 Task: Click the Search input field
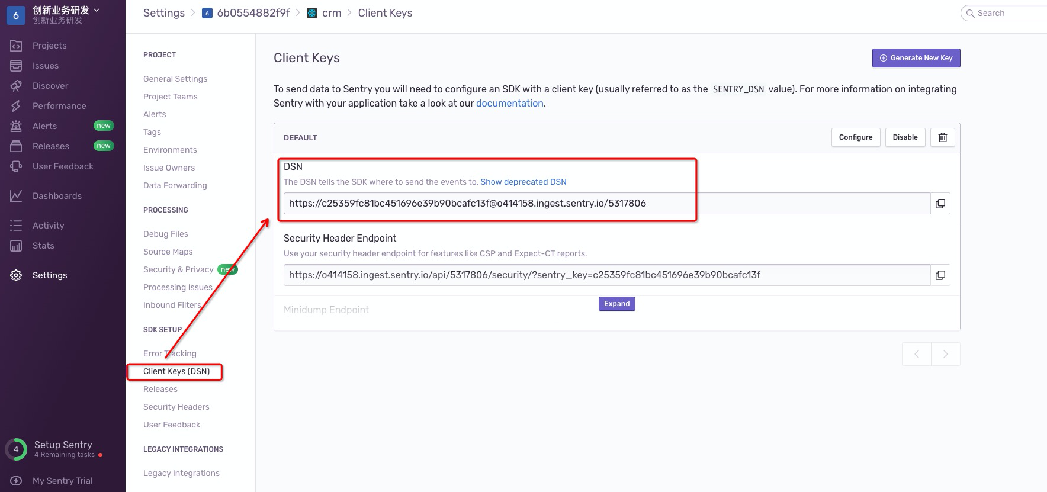(x=1007, y=13)
